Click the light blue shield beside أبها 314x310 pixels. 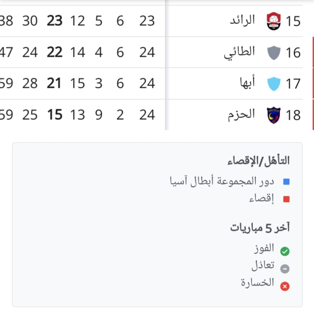274,84
